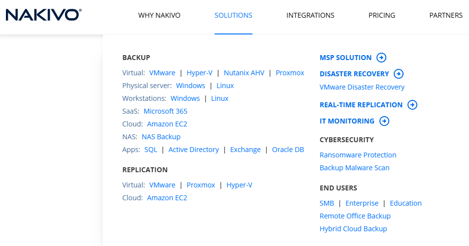Click the MSP SOLUTION heading link

tap(345, 58)
